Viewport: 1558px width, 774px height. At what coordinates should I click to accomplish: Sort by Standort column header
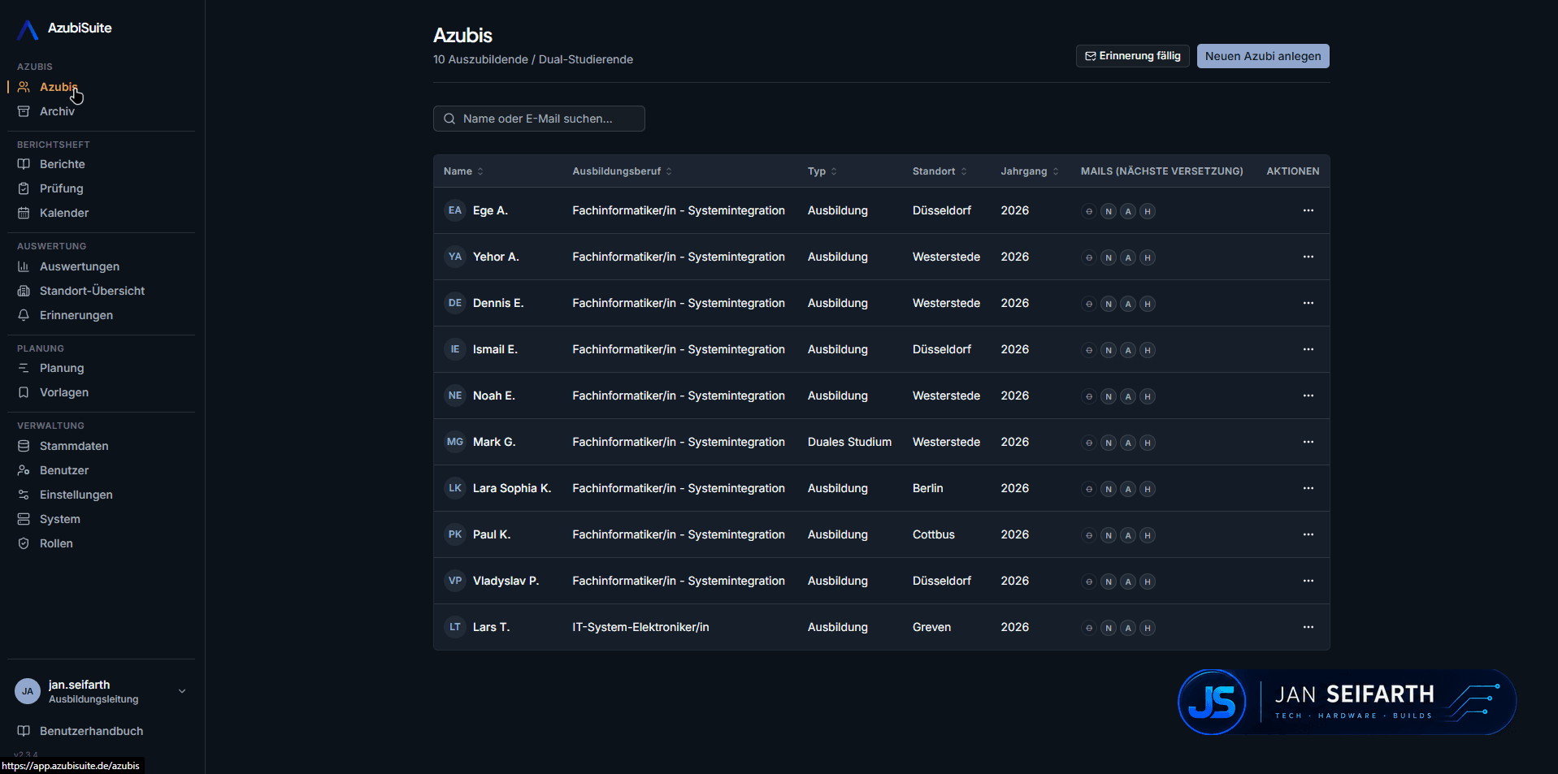[x=940, y=171]
